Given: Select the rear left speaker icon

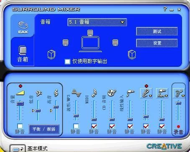Looking at the screenshot, I should click(51, 55).
